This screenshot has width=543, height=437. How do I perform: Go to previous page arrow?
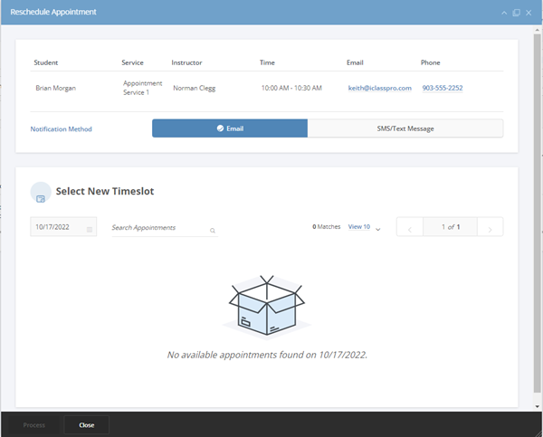(x=410, y=229)
